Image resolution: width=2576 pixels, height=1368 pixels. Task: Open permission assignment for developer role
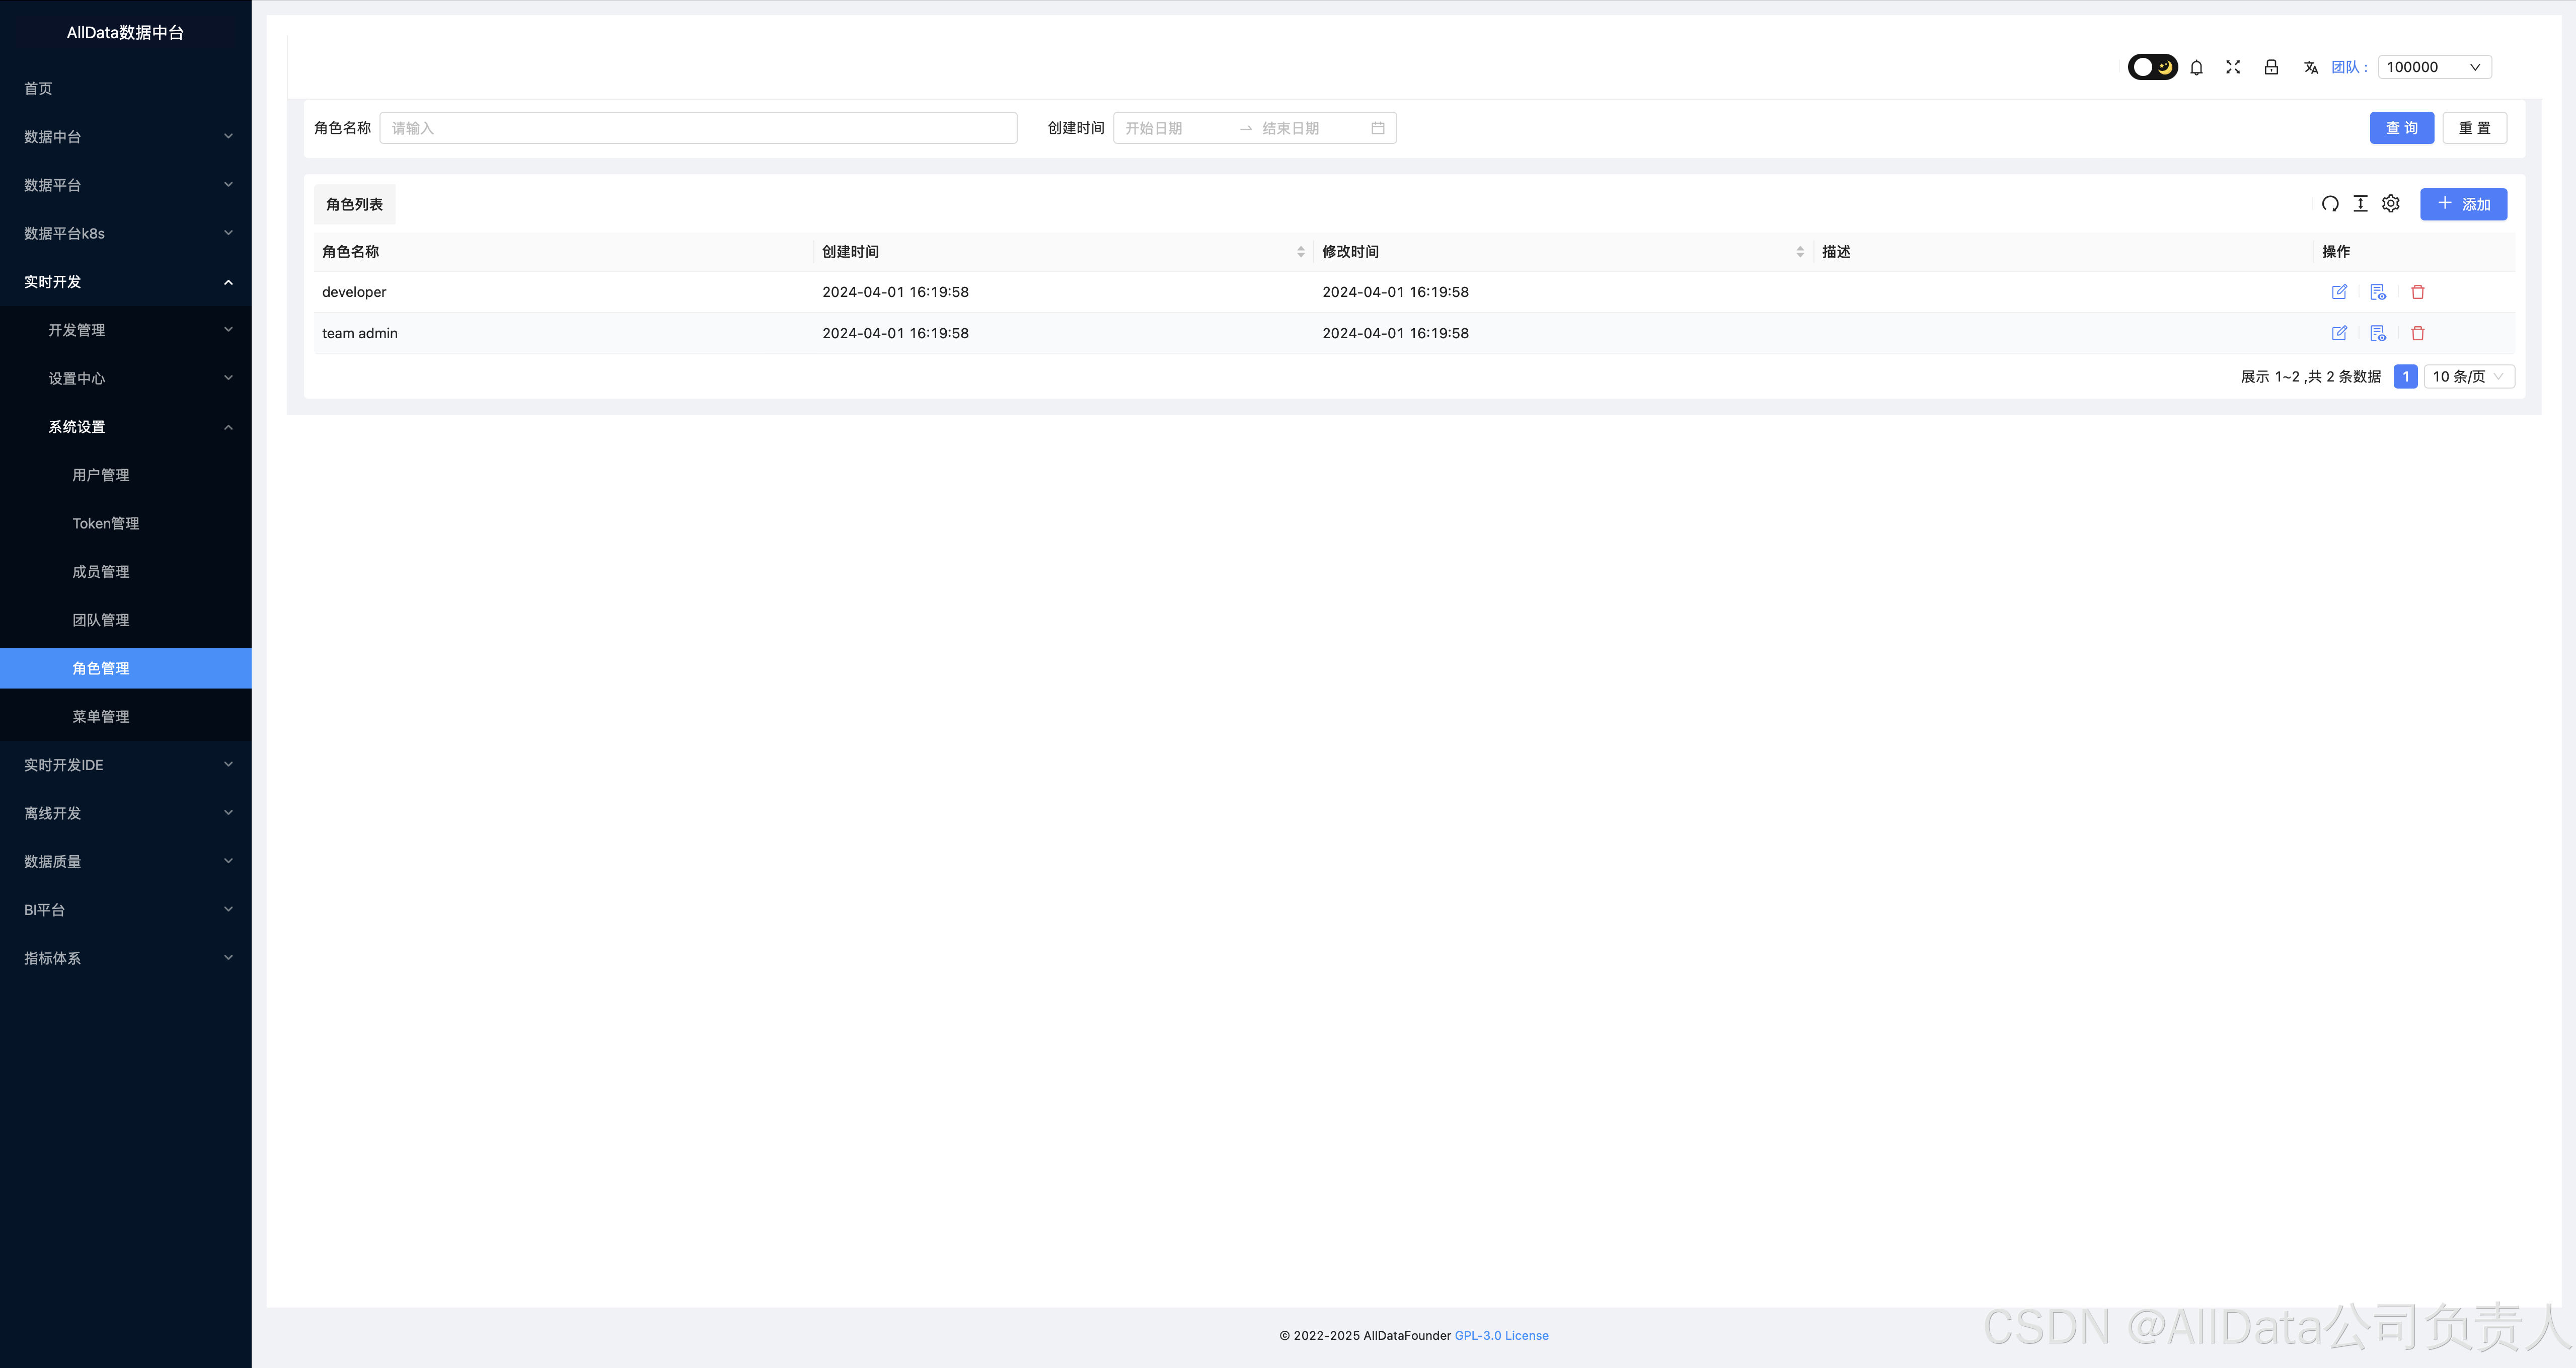[x=2378, y=292]
